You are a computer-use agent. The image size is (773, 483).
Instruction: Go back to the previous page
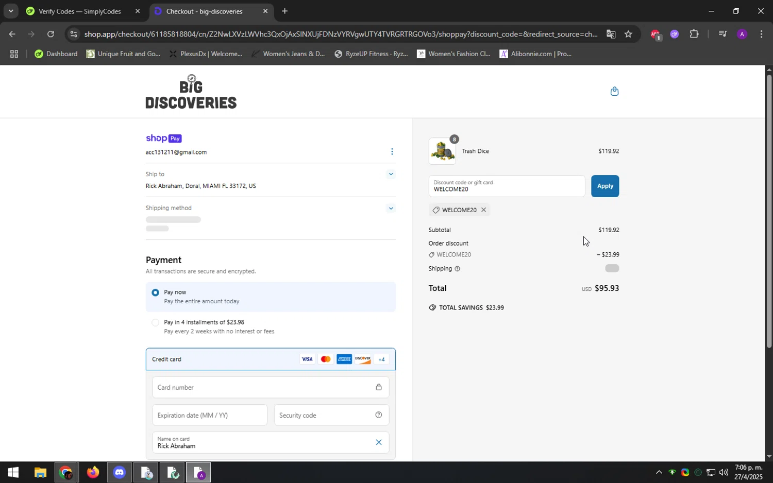(12, 34)
